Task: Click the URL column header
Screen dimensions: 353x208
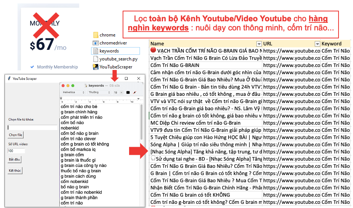Action: (292, 44)
